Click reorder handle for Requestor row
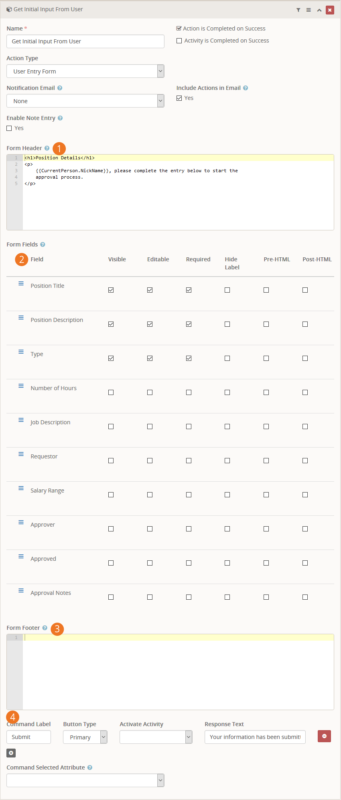341x800 pixels. [21, 454]
